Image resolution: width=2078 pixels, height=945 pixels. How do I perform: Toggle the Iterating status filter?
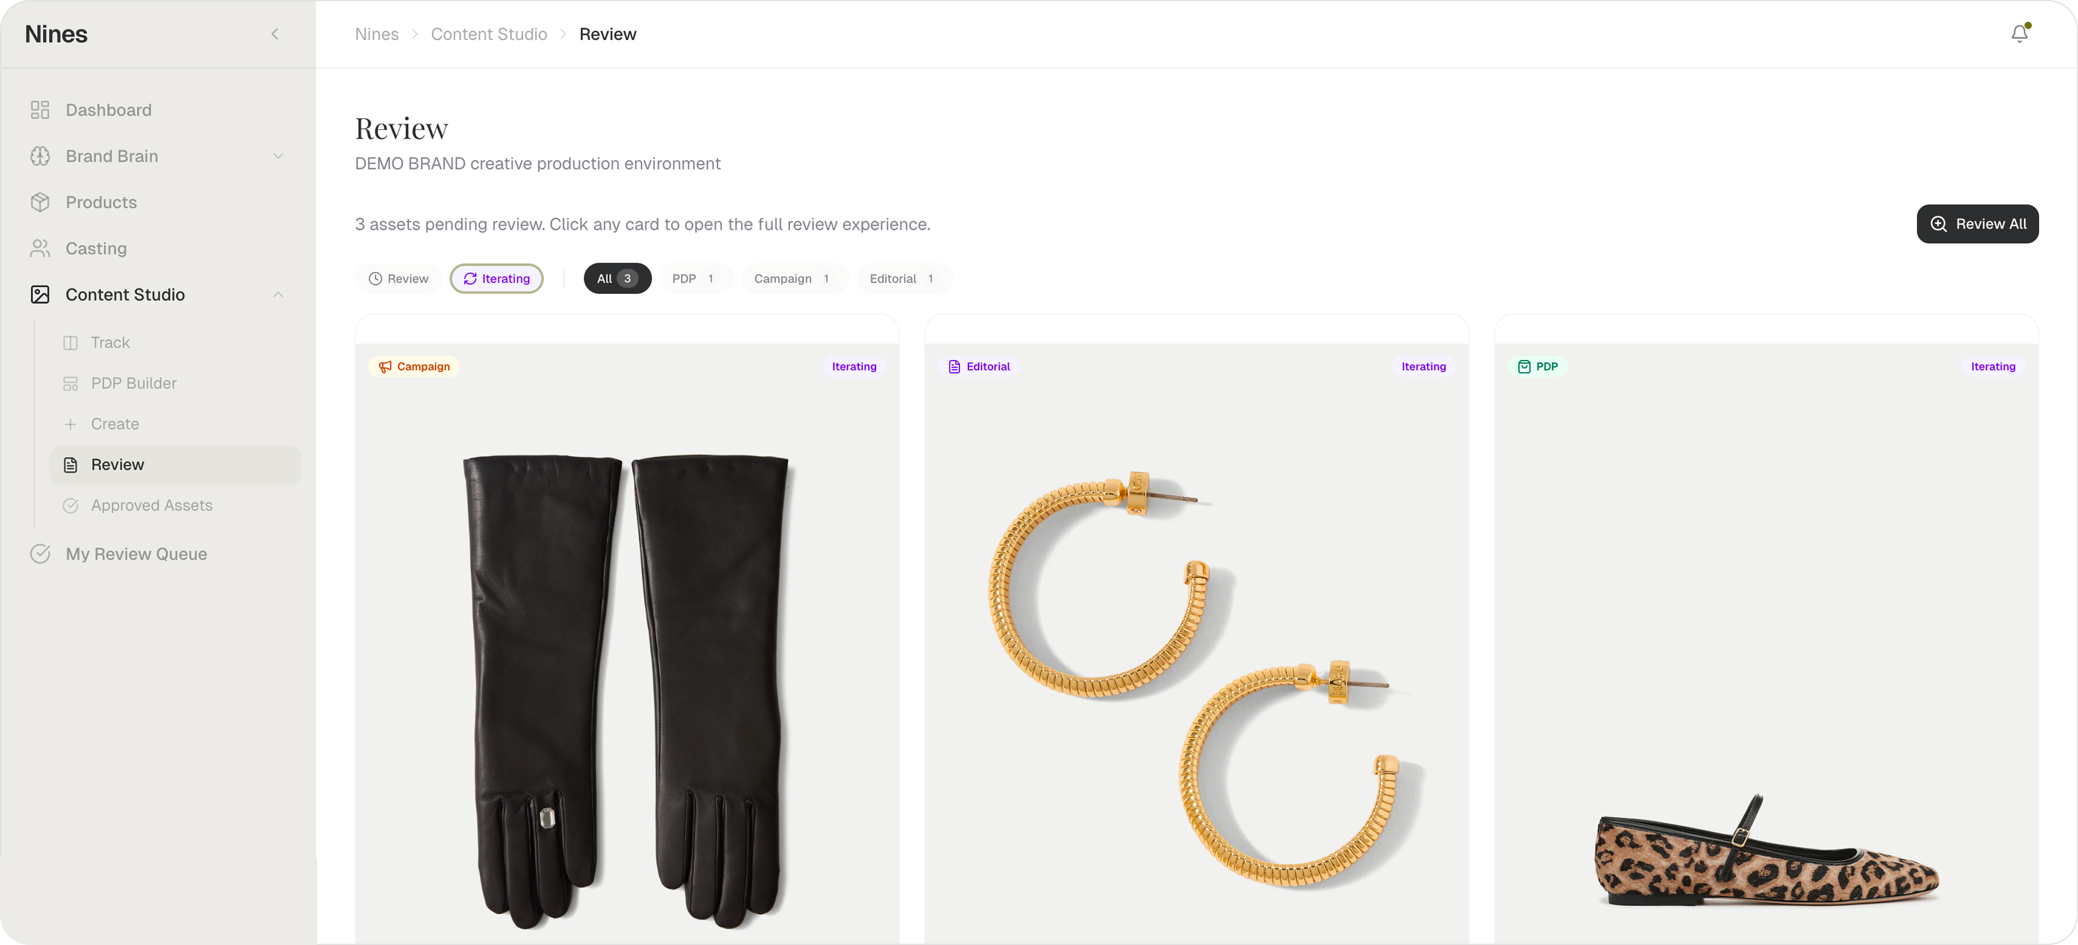pos(496,279)
